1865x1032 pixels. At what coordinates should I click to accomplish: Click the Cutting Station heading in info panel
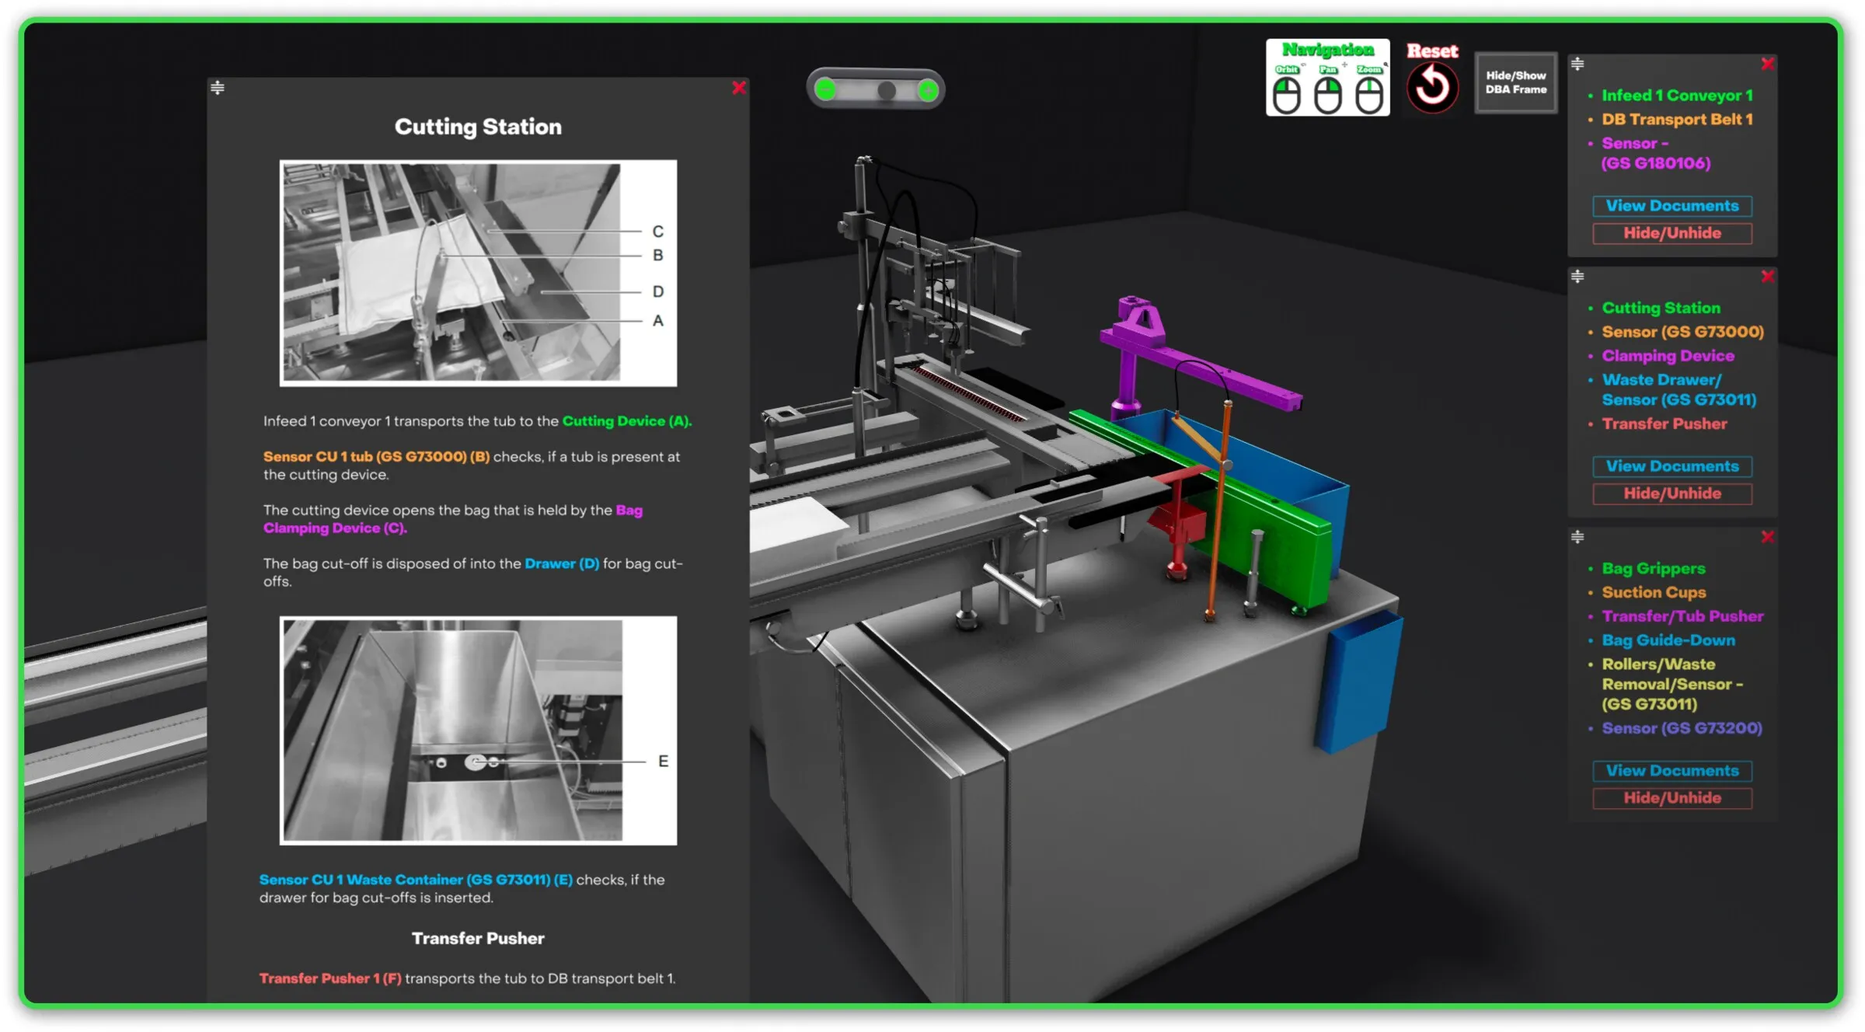478,127
